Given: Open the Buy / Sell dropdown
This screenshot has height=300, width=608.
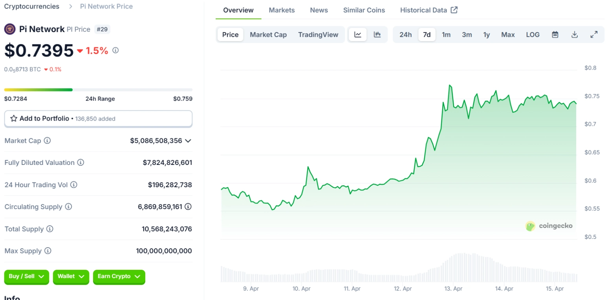Looking at the screenshot, I should tap(27, 277).
